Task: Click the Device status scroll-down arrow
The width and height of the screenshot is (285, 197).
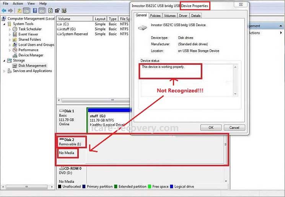Action: [235, 94]
